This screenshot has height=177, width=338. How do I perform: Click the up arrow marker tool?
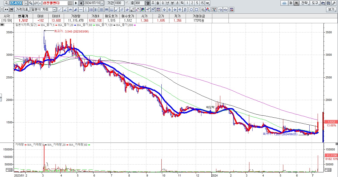click(x=164, y=10)
